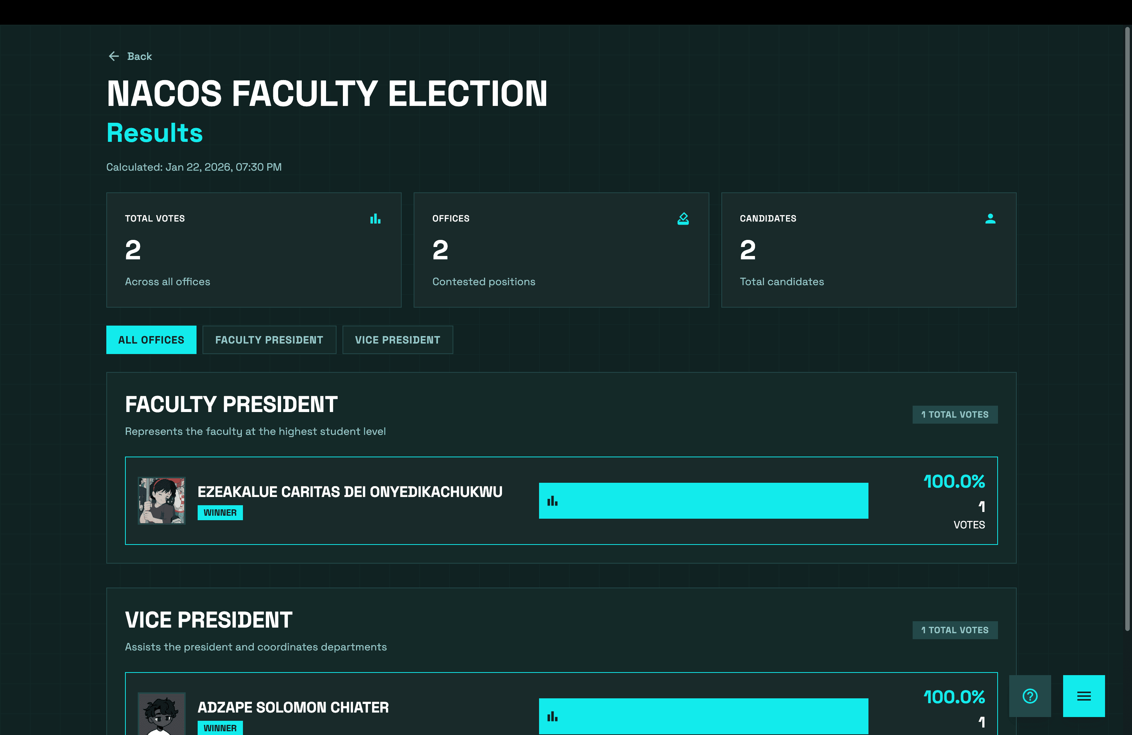
Task: Switch to the Faculty President tab
Action: coord(269,340)
